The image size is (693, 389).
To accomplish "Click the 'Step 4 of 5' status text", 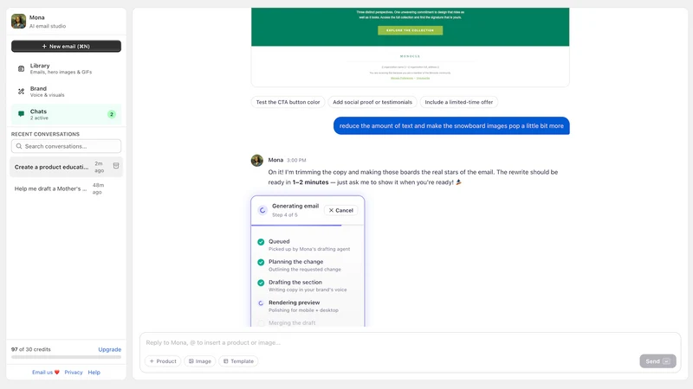I will coord(285,214).
